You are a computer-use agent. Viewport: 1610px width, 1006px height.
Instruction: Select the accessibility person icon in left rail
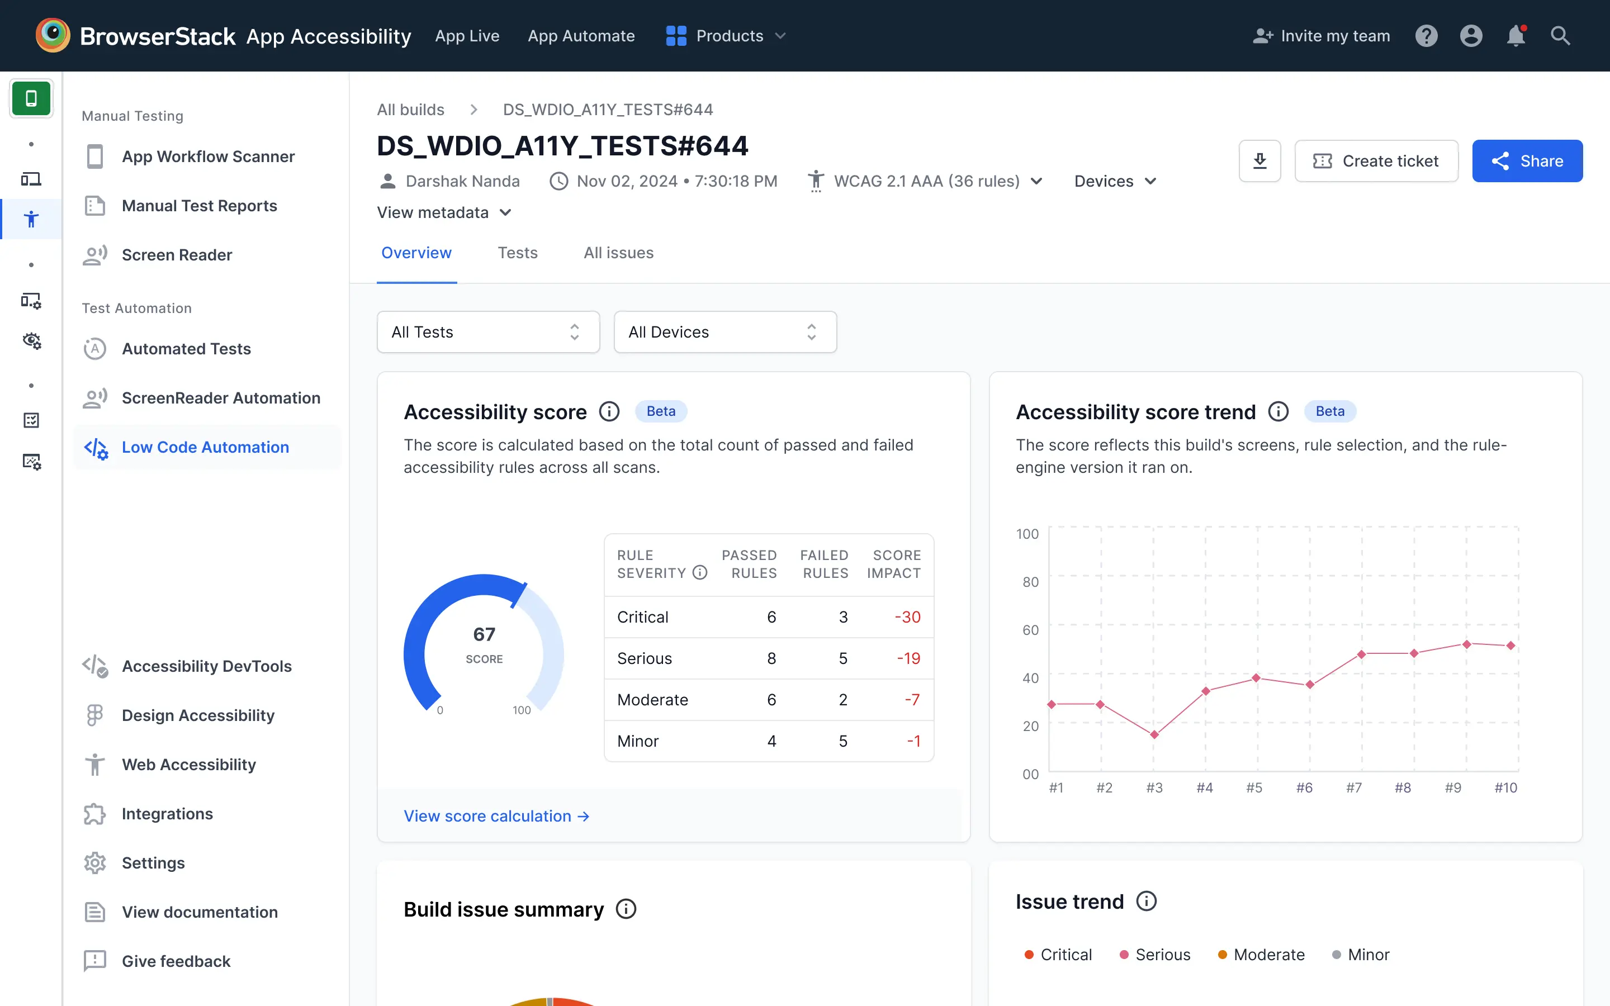(31, 219)
